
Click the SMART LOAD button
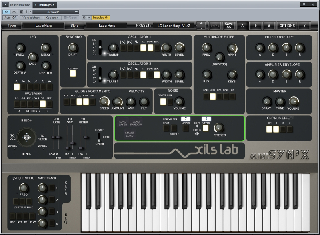click(130, 134)
